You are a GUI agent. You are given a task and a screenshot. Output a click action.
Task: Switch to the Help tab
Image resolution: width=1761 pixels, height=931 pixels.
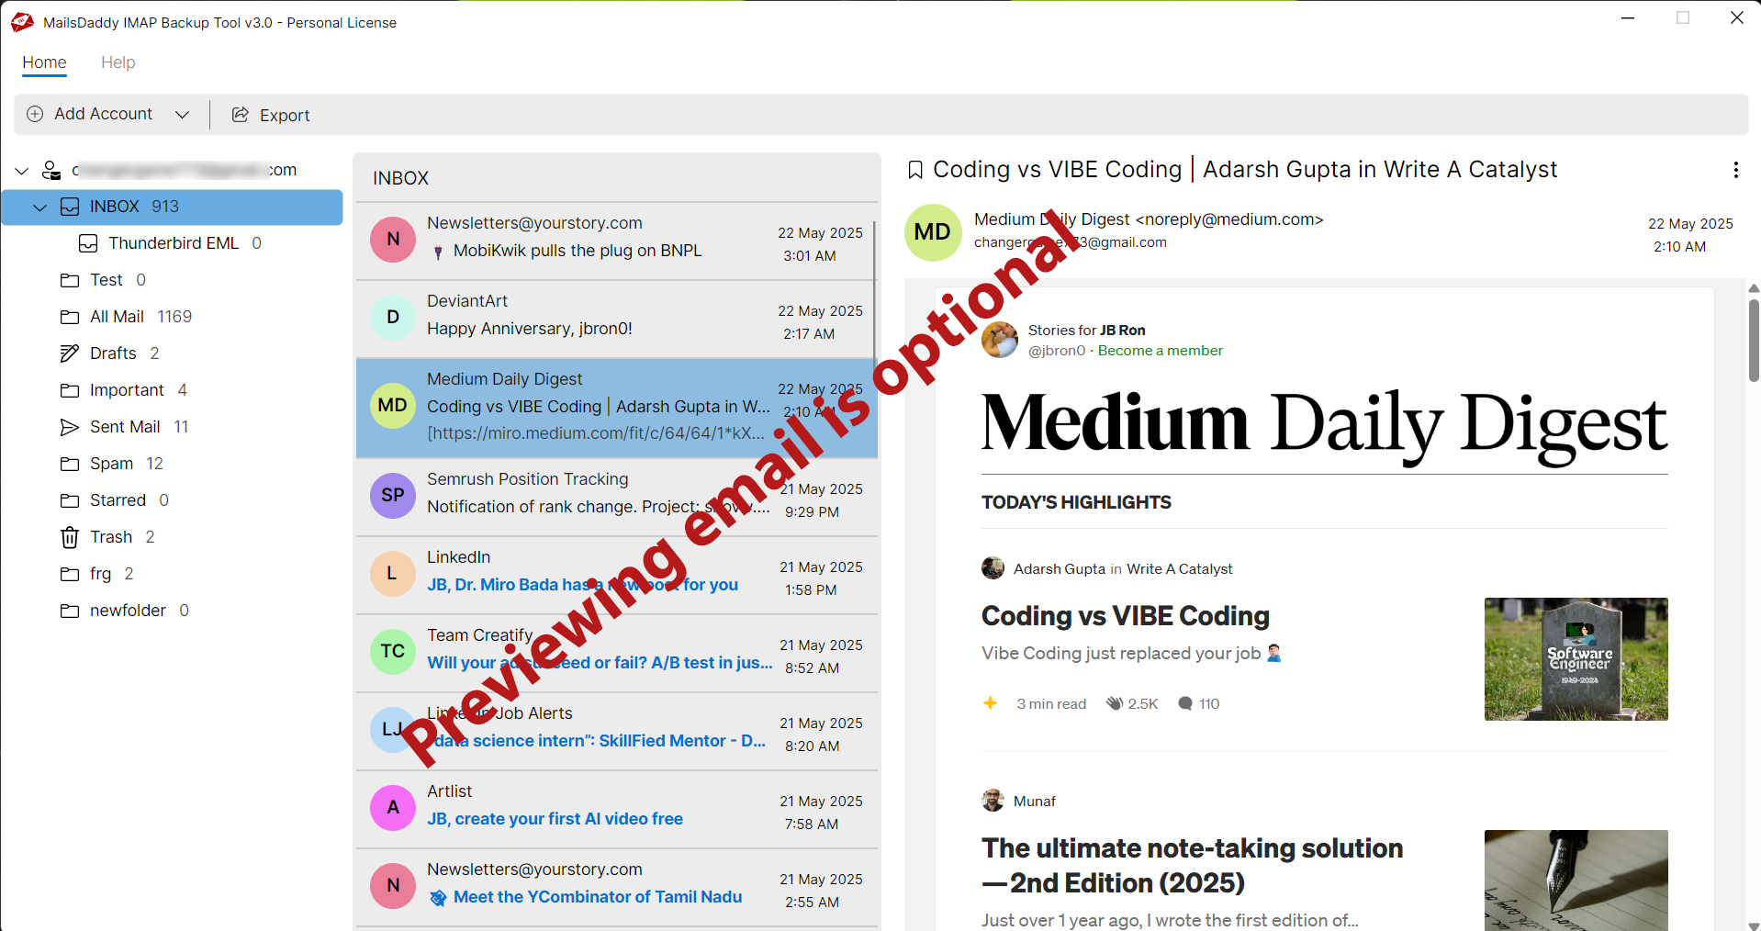tap(118, 62)
